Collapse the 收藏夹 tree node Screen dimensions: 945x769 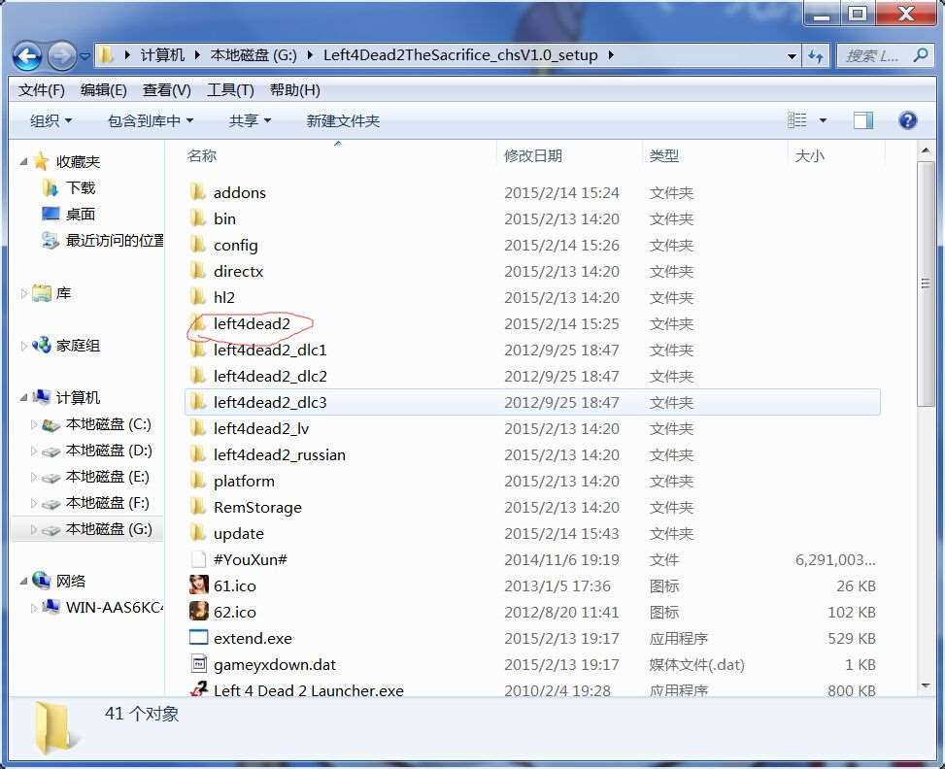point(23,161)
